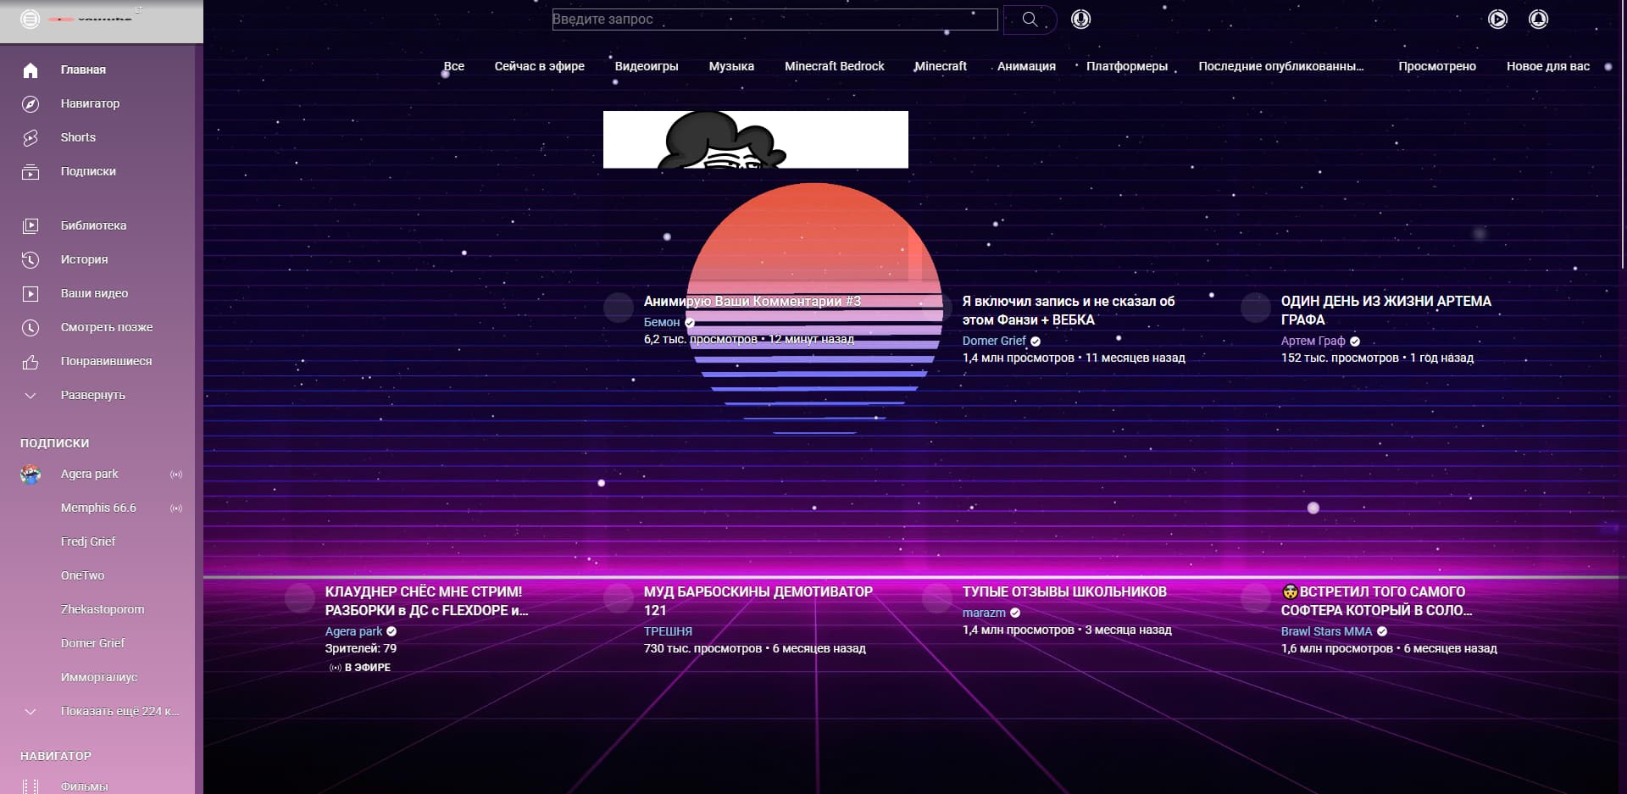The image size is (1627, 794).
Task: Open Shorts in sidebar
Action: (78, 137)
